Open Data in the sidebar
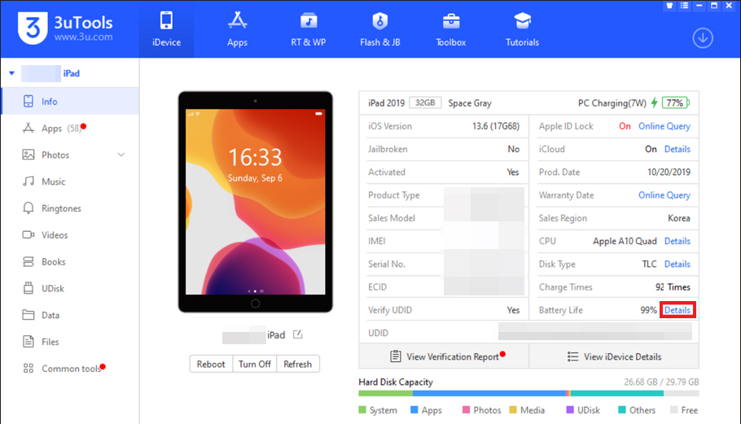The width and height of the screenshot is (741, 424). (x=70, y=315)
